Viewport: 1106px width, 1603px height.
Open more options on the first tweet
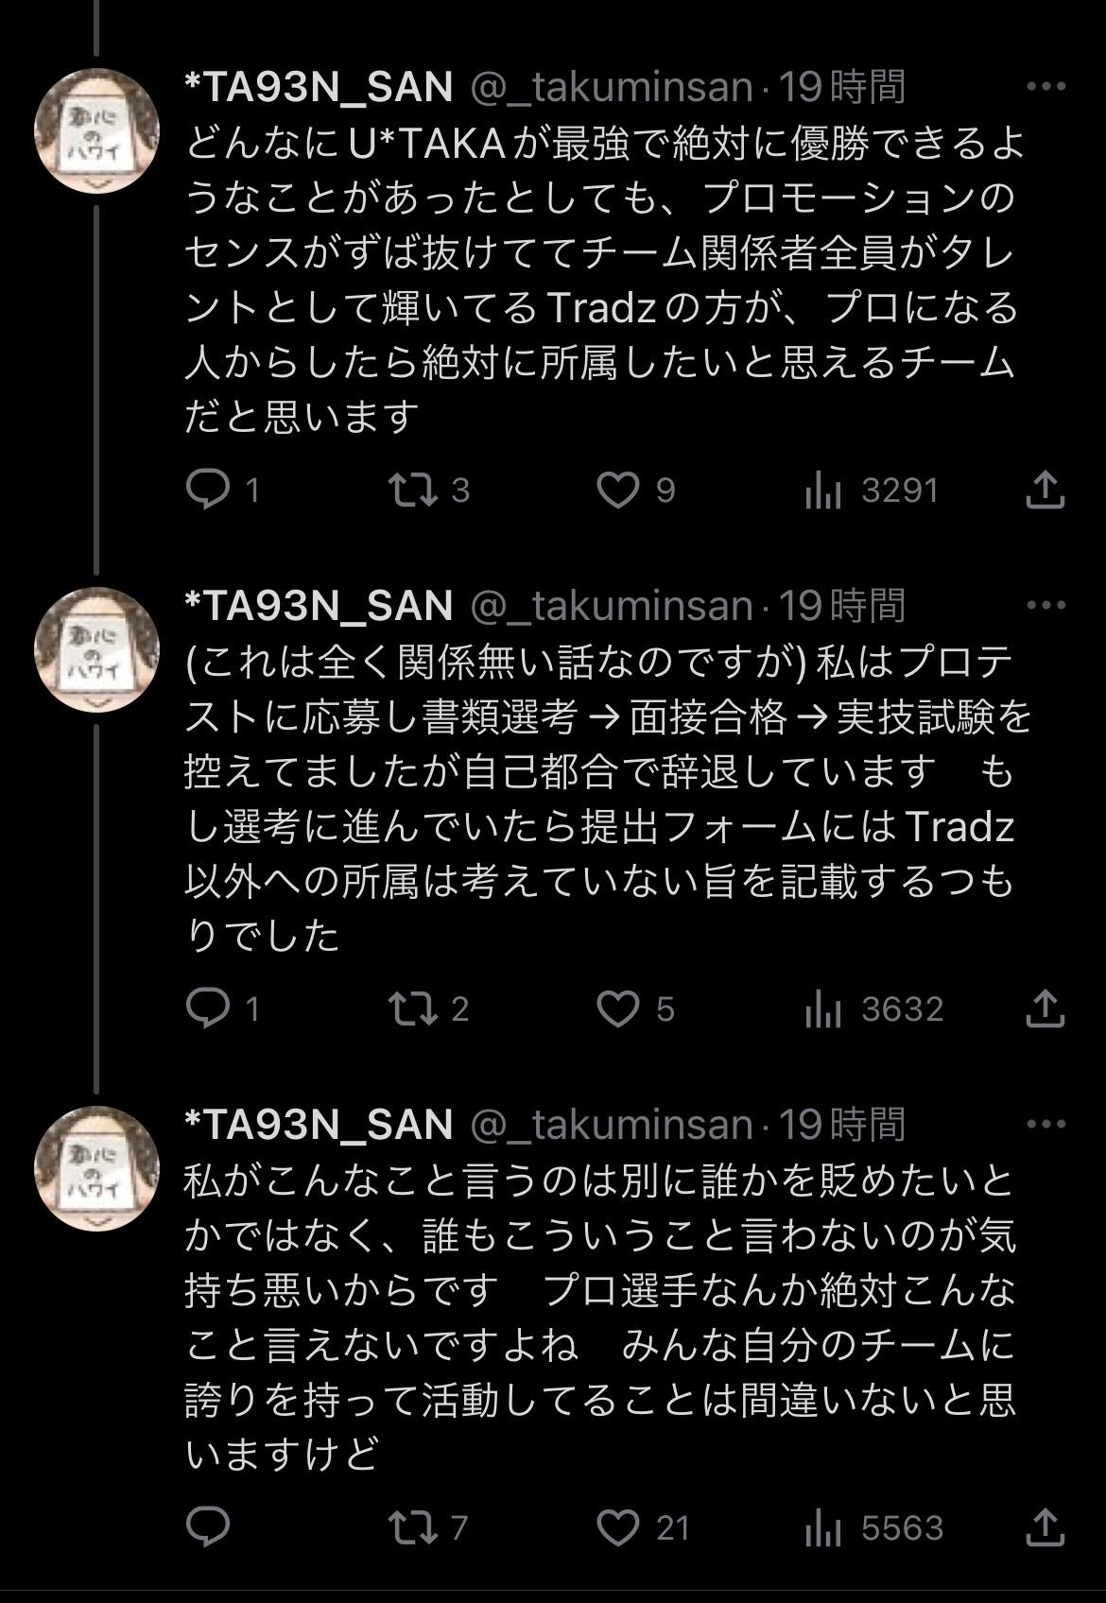1045,87
